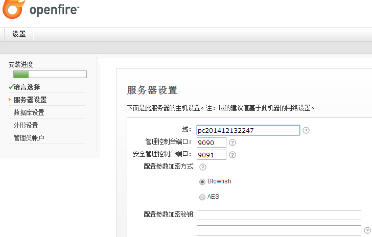Click the 安装进度 progress bar
The image size is (372, 237).
(x=50, y=74)
